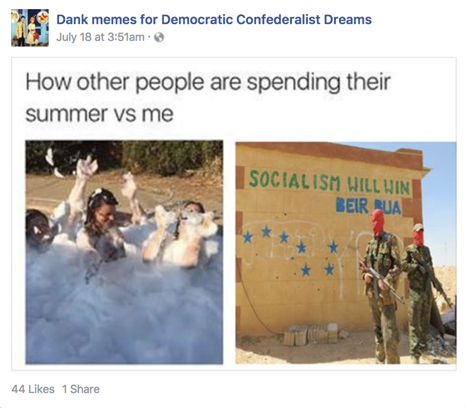Click the blue BEIR BUA wall text
Viewport: 465px width, 408px height.
(x=368, y=207)
